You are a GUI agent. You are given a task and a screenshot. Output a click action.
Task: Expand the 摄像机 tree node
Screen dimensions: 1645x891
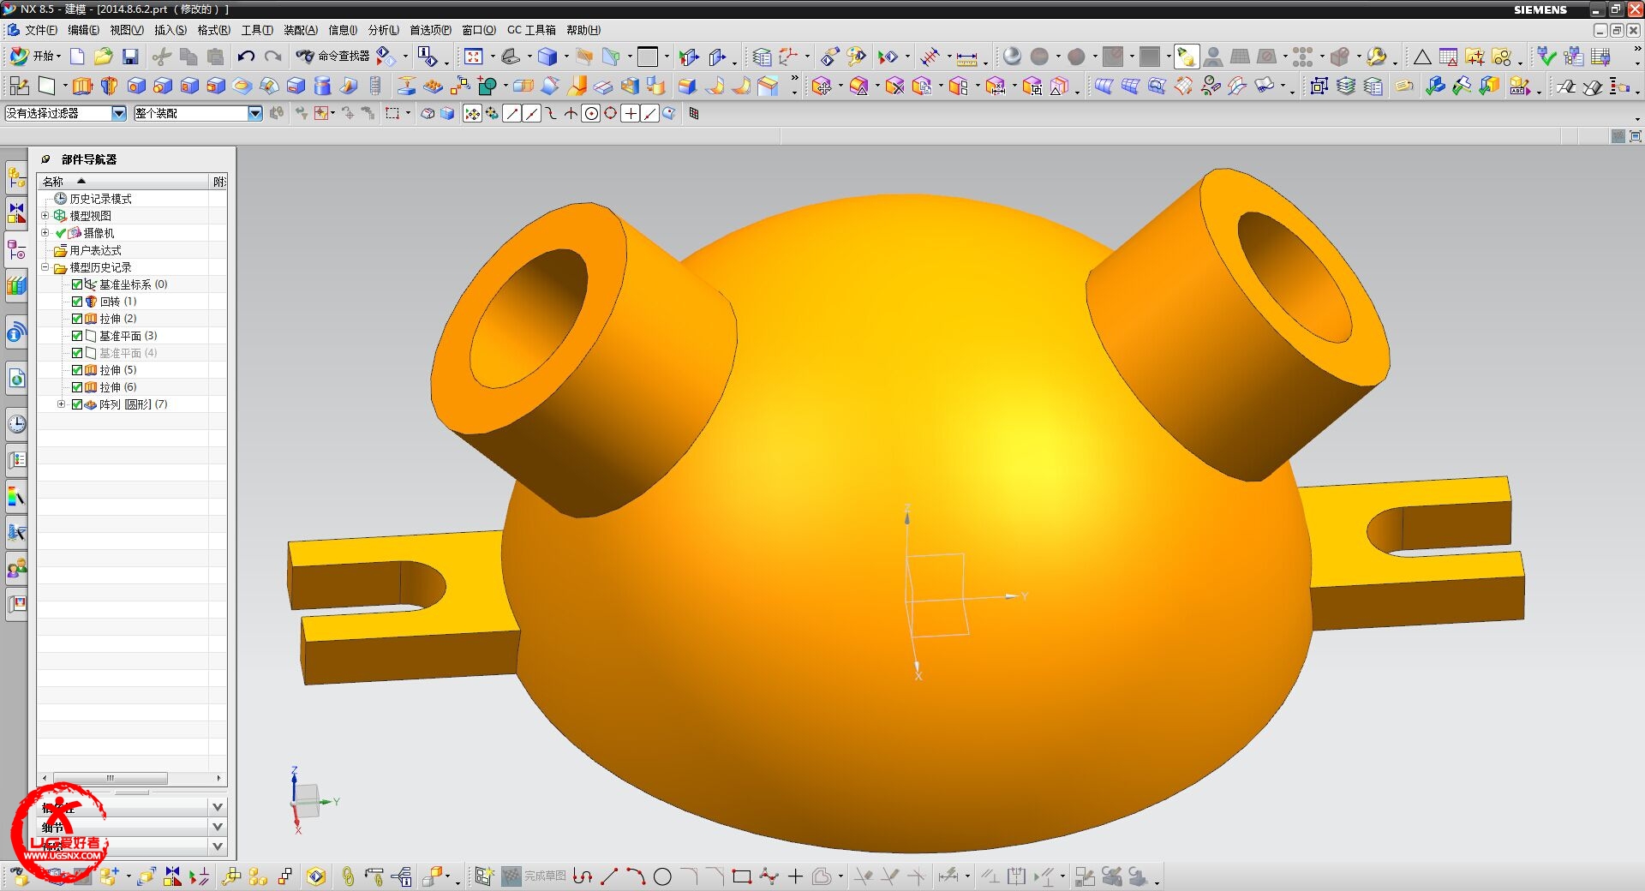pos(45,233)
